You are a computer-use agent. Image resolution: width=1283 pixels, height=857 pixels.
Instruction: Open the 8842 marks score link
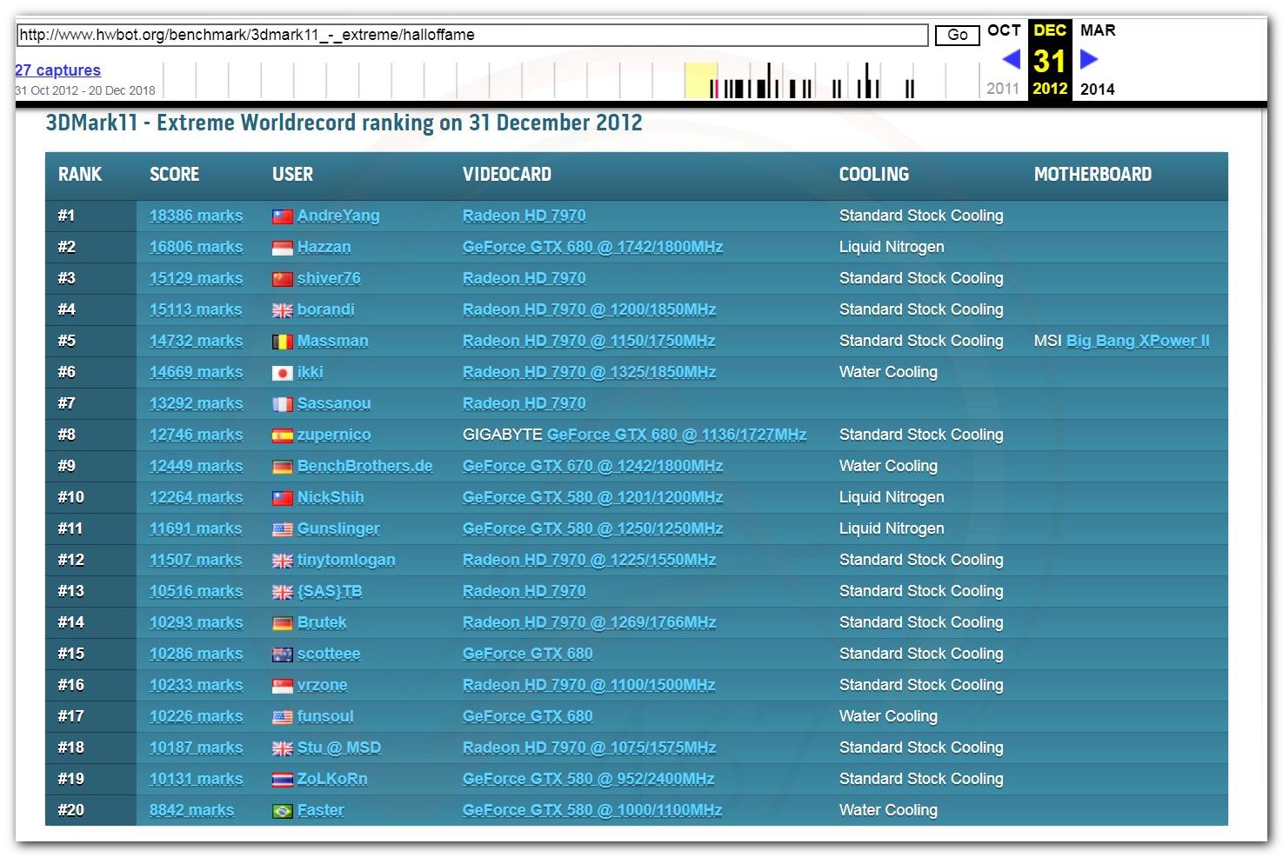click(191, 810)
